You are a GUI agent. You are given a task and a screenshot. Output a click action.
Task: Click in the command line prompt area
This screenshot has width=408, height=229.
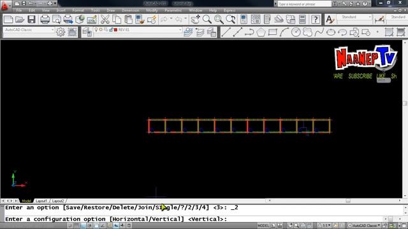pyautogui.click(x=194, y=219)
